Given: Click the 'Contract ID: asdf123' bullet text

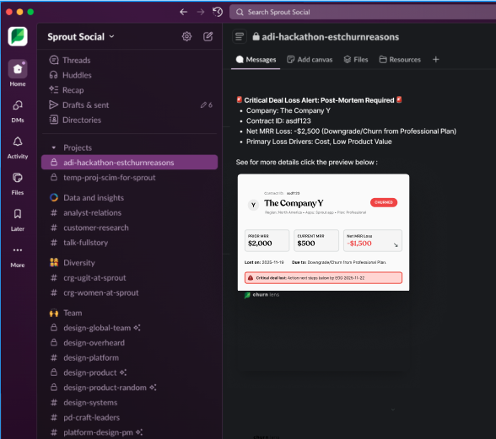Looking at the screenshot, I should [278, 121].
